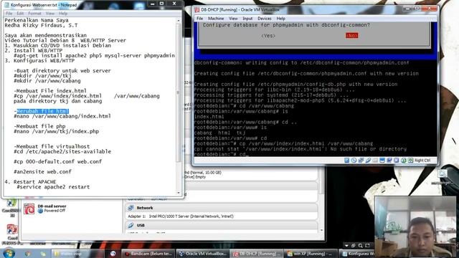This screenshot has height=258, width=459.
Task: Click the Notepad title bar icon
Action: tap(7, 5)
